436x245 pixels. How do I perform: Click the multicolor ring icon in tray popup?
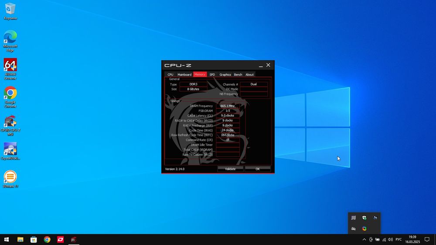click(x=364, y=228)
